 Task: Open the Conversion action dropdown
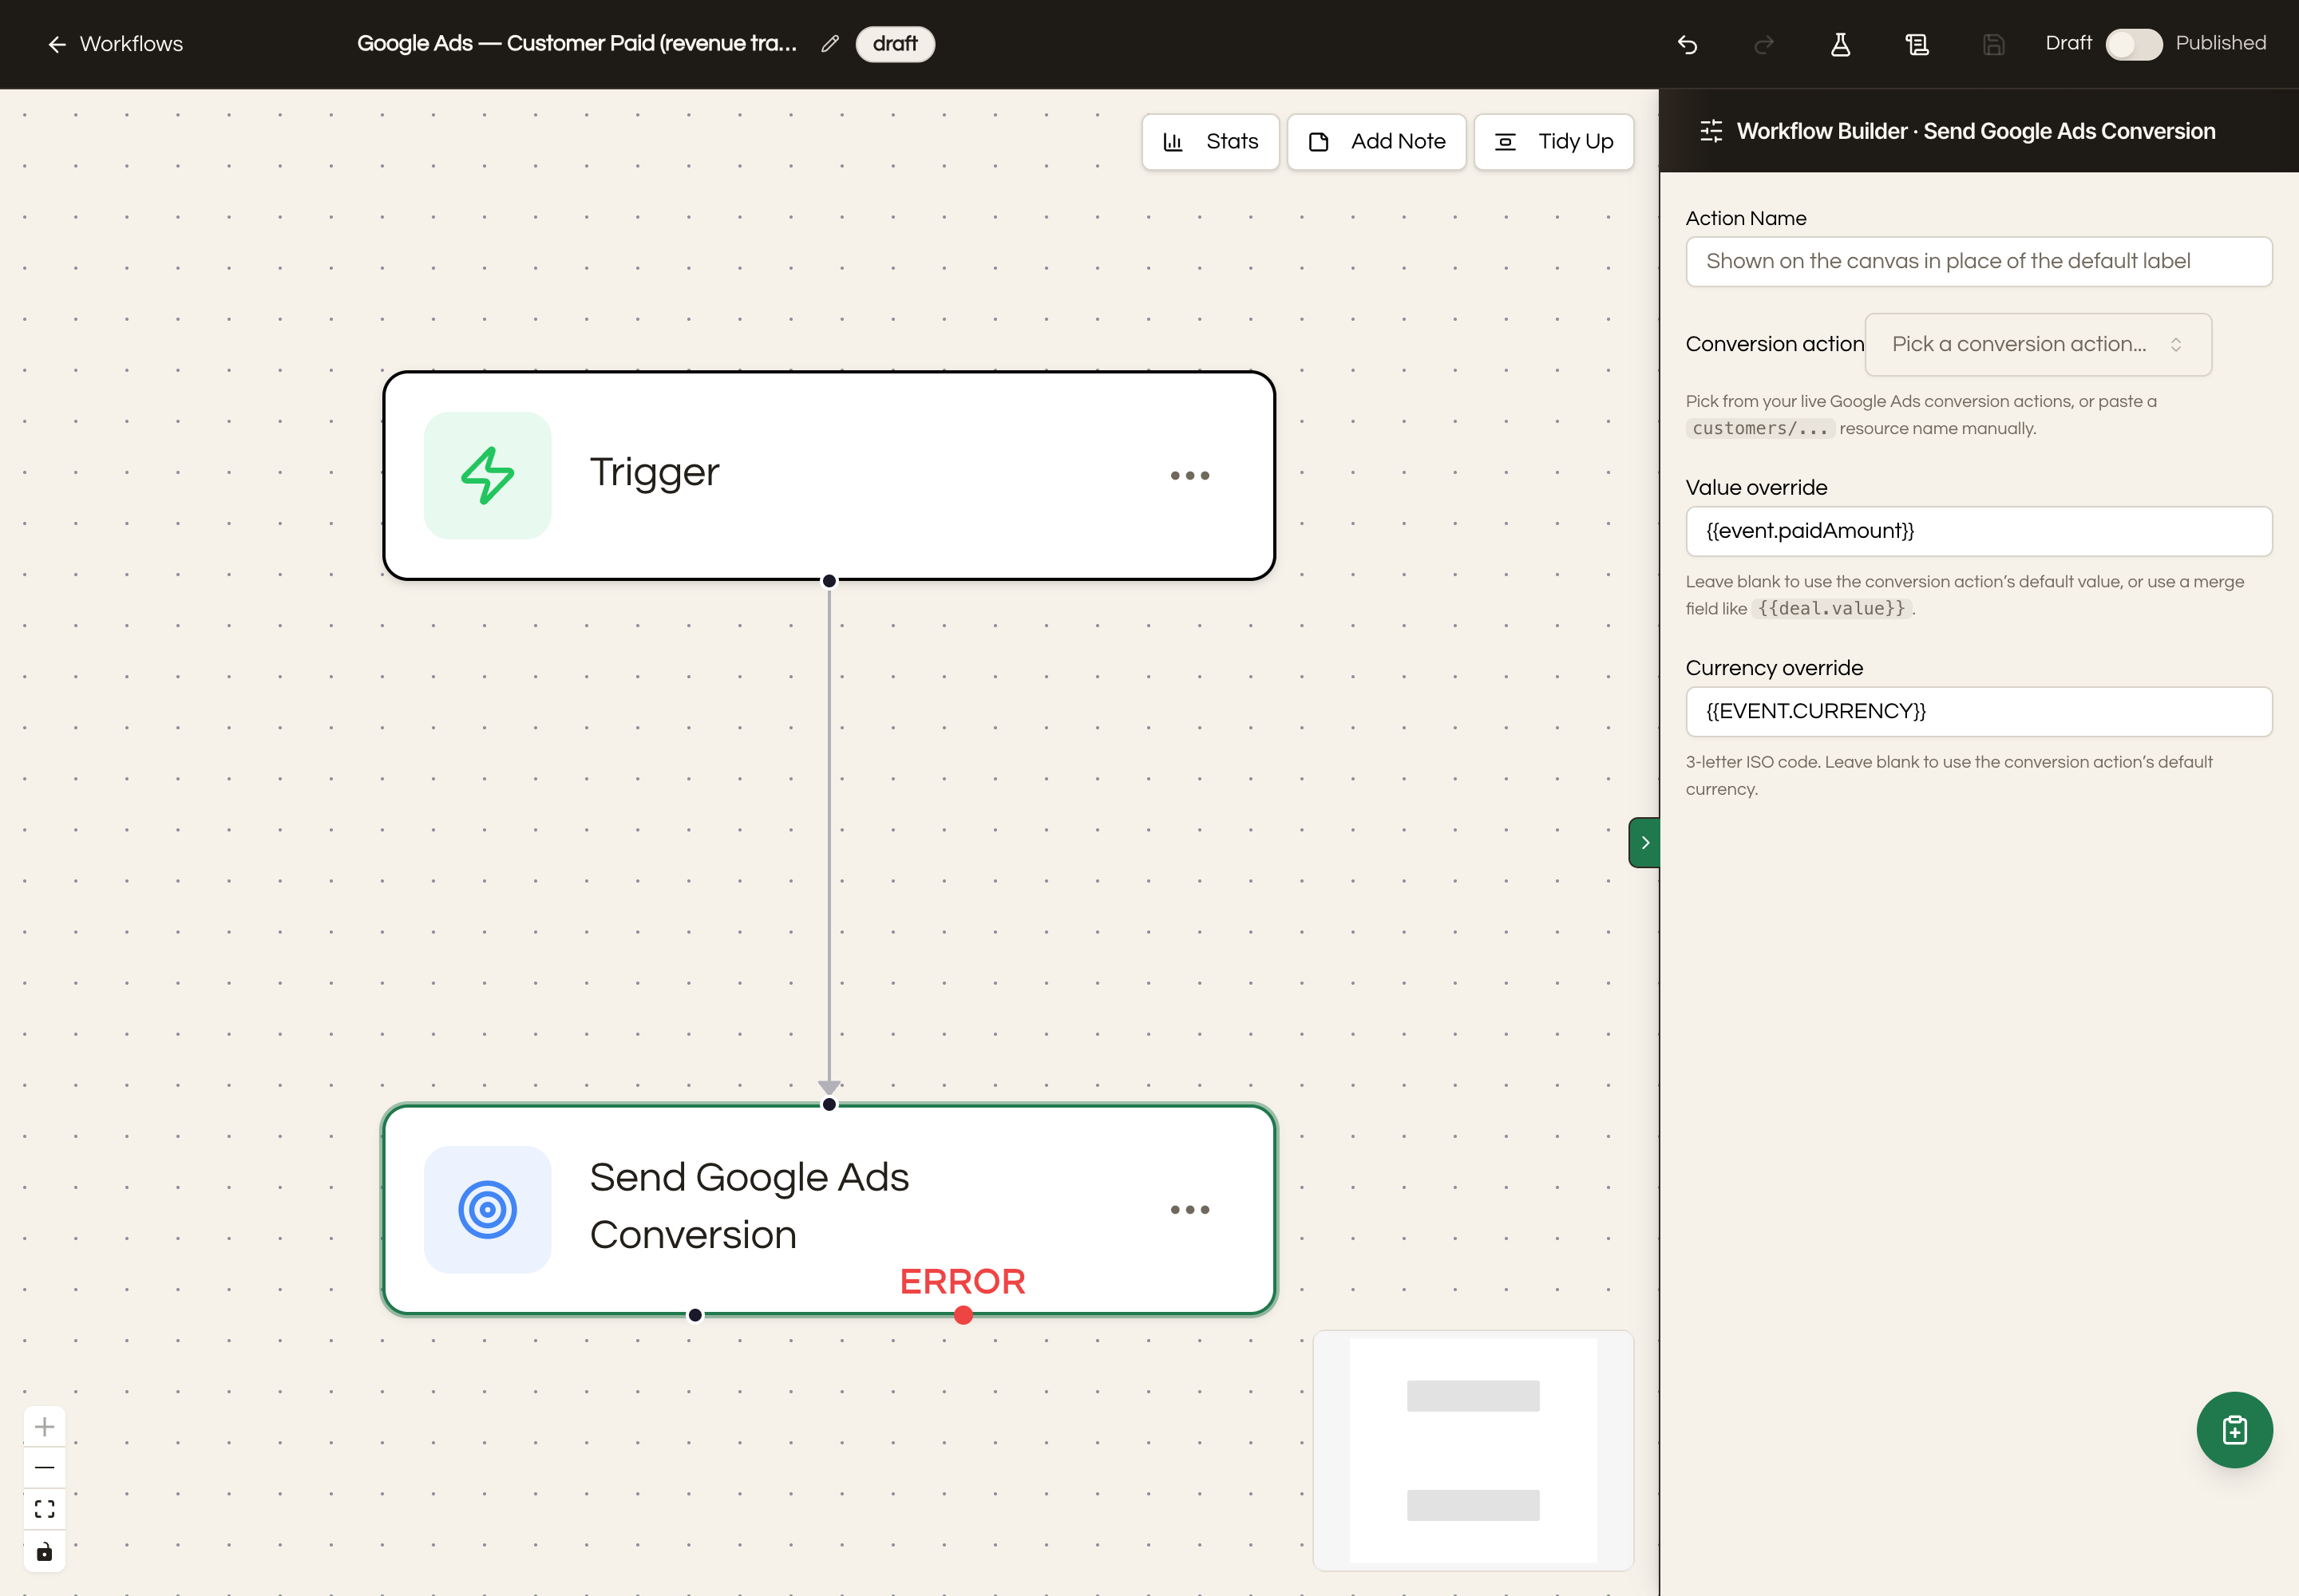pos(2037,345)
